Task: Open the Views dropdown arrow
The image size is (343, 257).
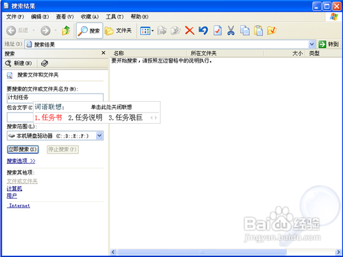Action: [x=152, y=31]
